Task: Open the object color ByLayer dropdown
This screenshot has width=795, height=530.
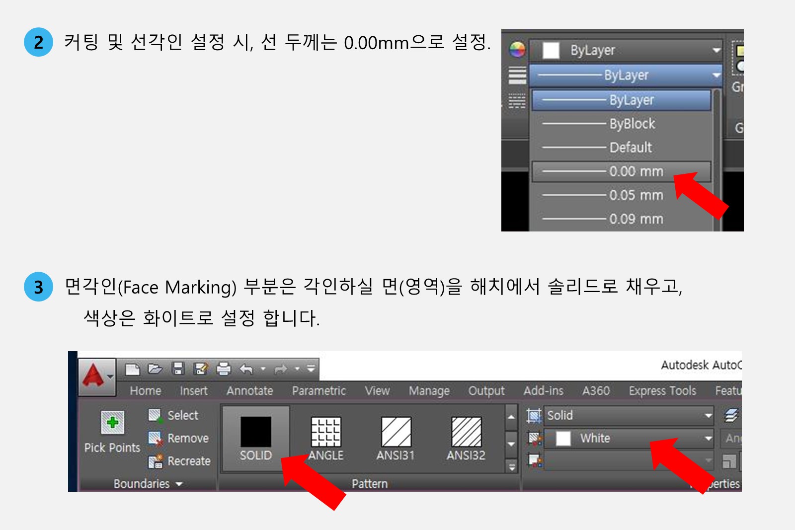Action: tap(626, 50)
